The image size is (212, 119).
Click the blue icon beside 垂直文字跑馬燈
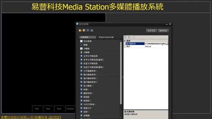click(x=81, y=63)
